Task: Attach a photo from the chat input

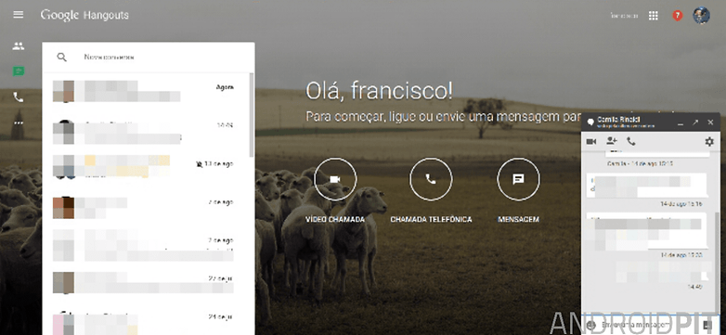Action: tap(707, 325)
